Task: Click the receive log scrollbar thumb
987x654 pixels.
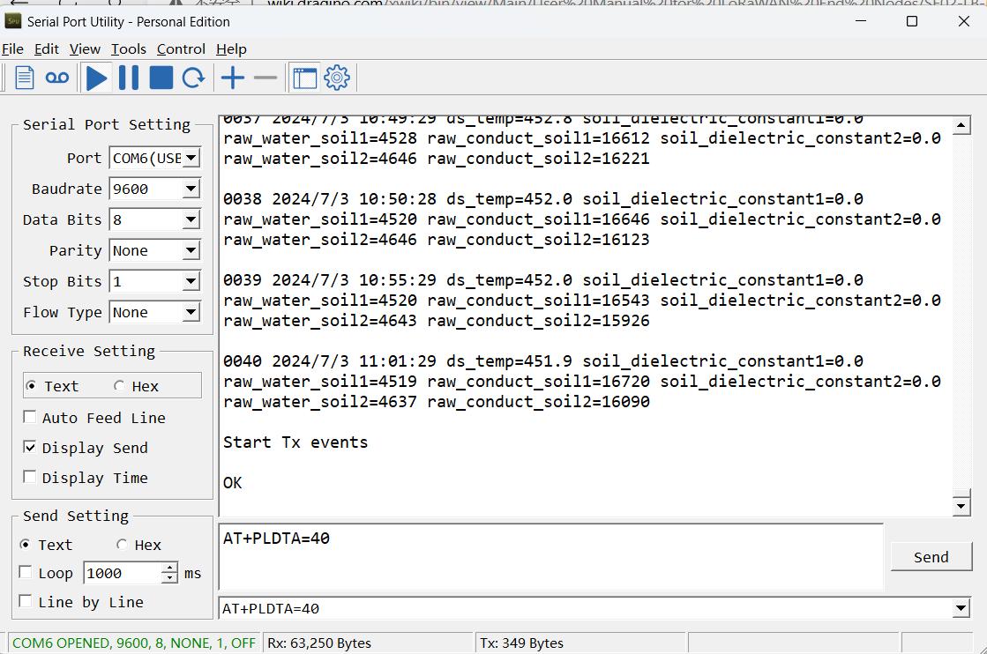Action: click(961, 493)
